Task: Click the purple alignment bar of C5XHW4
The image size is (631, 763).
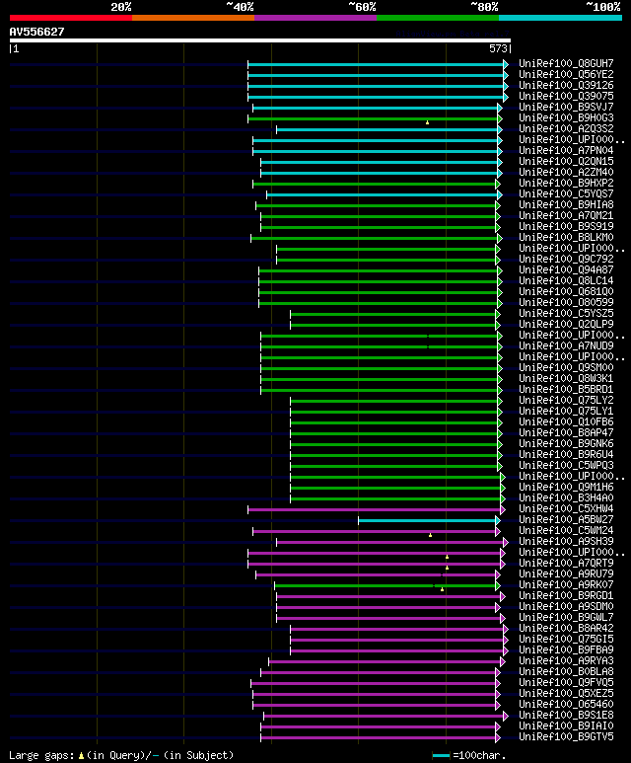Action: pos(375,509)
